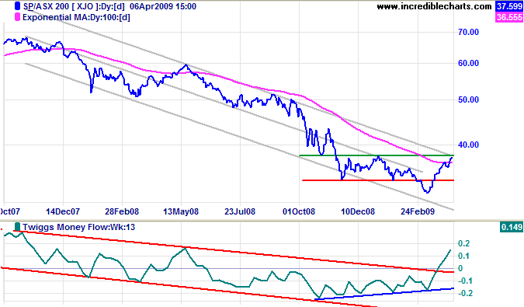Click the -0.2 money flow axis label
524x307 pixels.
[x=465, y=293]
